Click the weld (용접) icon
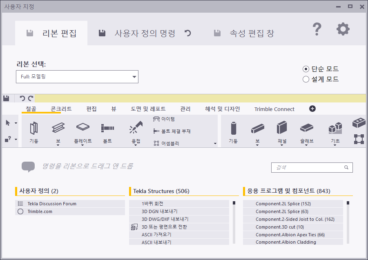Viewport: 368px width, 260px height. coord(135,129)
